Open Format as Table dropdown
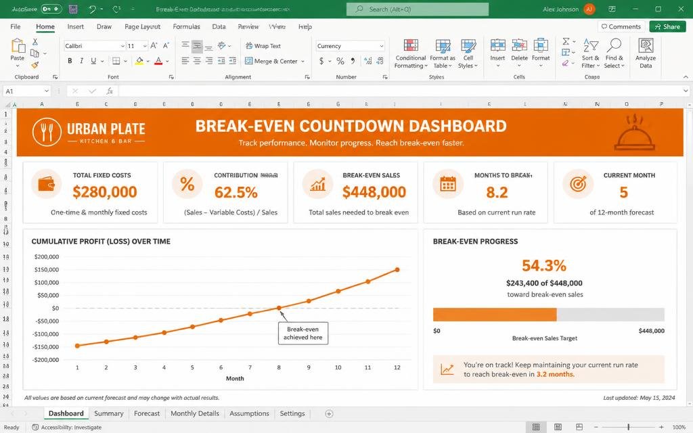This screenshot has height=433, width=693. click(x=443, y=53)
